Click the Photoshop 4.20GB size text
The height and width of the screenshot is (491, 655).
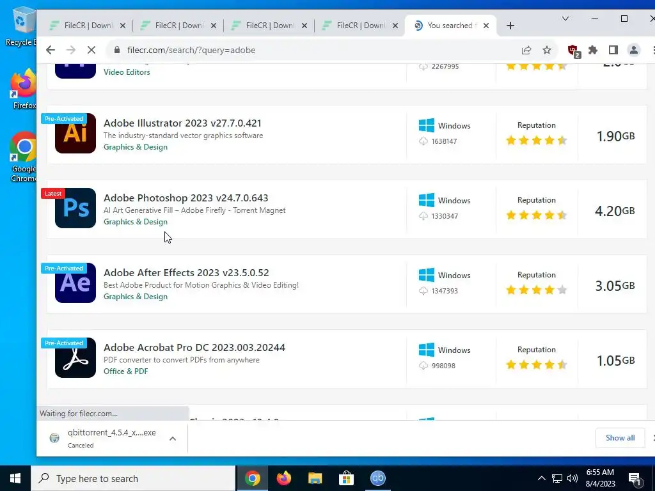coord(615,211)
